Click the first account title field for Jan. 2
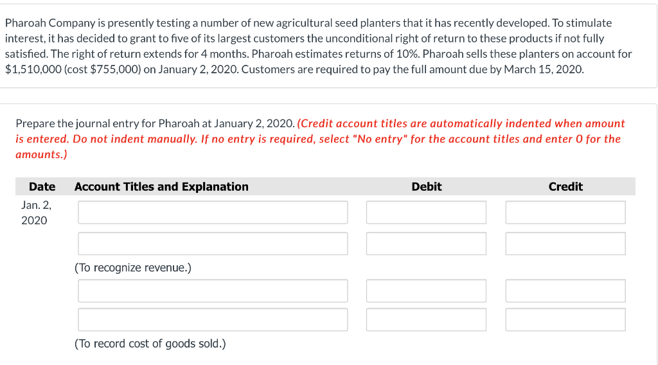The image size is (658, 365). (x=213, y=212)
